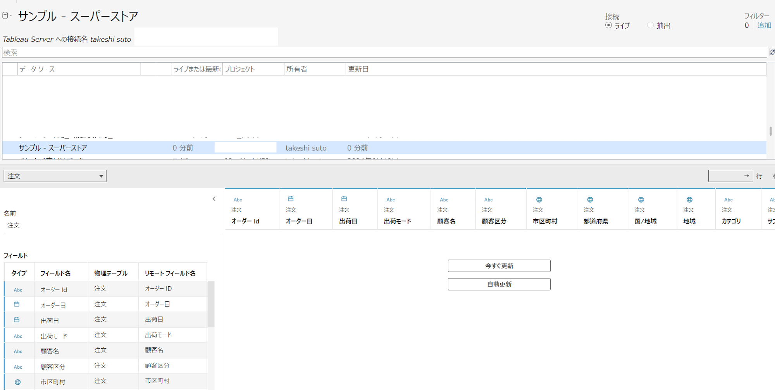Click globe type icon of 地域 column
Image resolution: width=775 pixels, height=390 pixels.
pyautogui.click(x=689, y=200)
